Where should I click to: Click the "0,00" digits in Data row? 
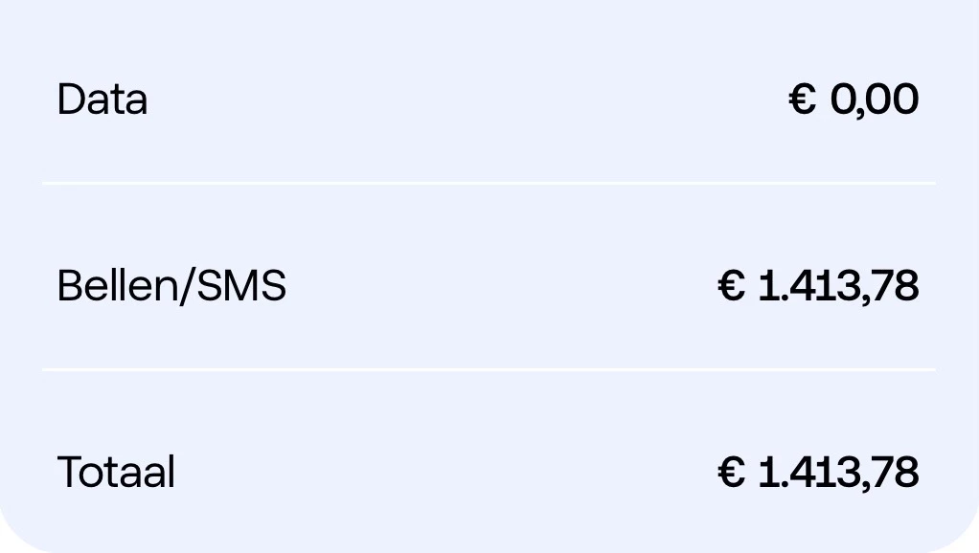tap(874, 100)
